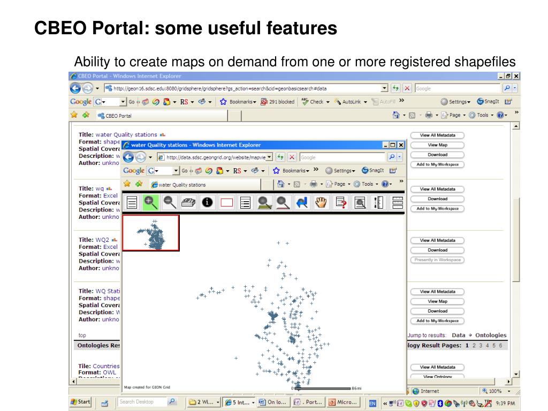Open the 5 Int... Internet Explorer taskbar group
Image resolution: width=548 pixels, height=411 pixels.
239,402
